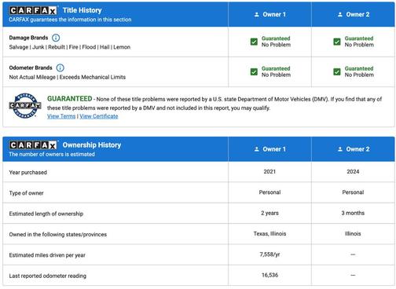Click the Owned in the following states label

(58, 235)
